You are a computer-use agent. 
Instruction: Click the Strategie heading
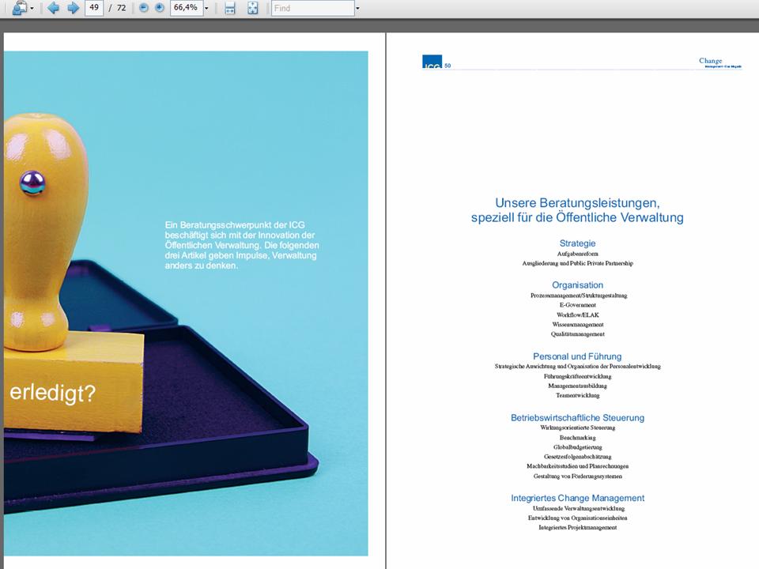tap(577, 243)
